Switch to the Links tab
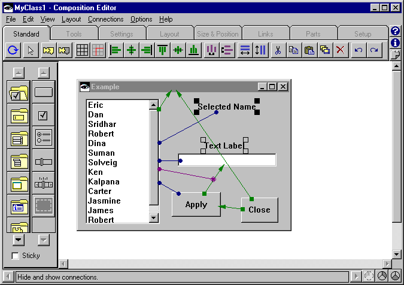Image resolution: width=404 pixels, height=285 pixels. tap(265, 34)
